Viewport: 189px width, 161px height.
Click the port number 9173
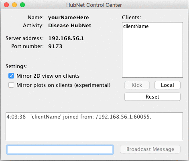(x=55, y=46)
